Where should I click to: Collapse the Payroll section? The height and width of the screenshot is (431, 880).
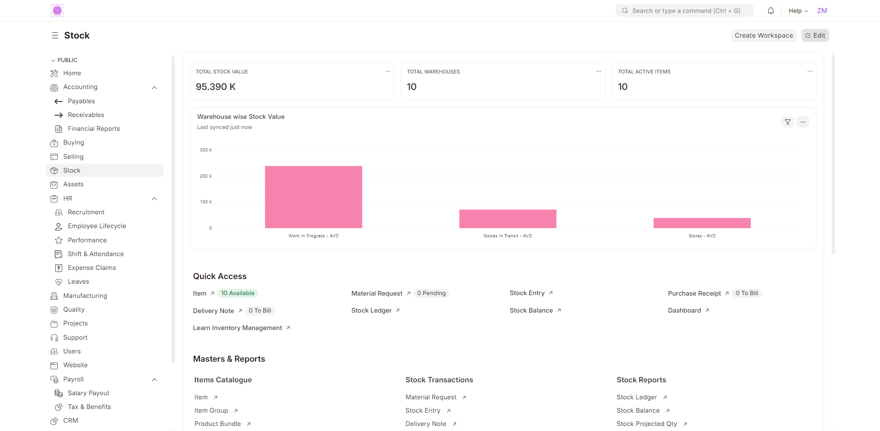(x=155, y=380)
